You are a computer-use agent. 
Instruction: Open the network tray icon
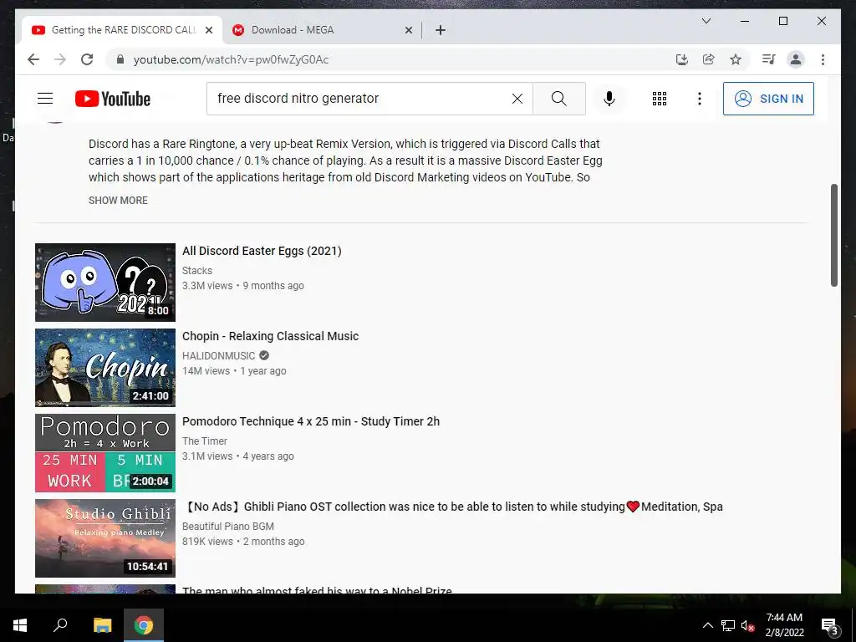tap(728, 625)
